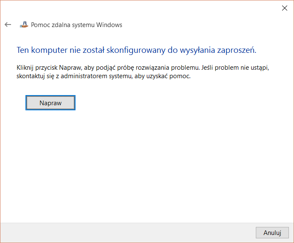Click "Jeśli problem nie ustąpi" in the description
Viewport: 294px width, 243px height.
[x=237, y=68]
